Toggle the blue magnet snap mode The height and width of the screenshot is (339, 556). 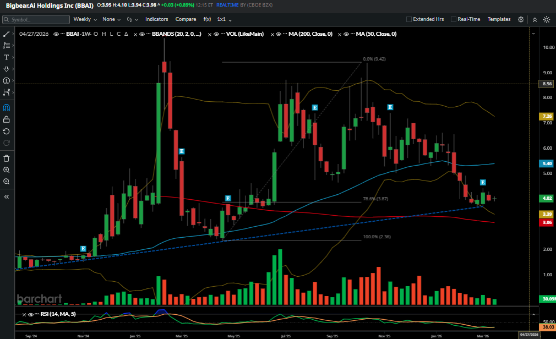click(7, 108)
